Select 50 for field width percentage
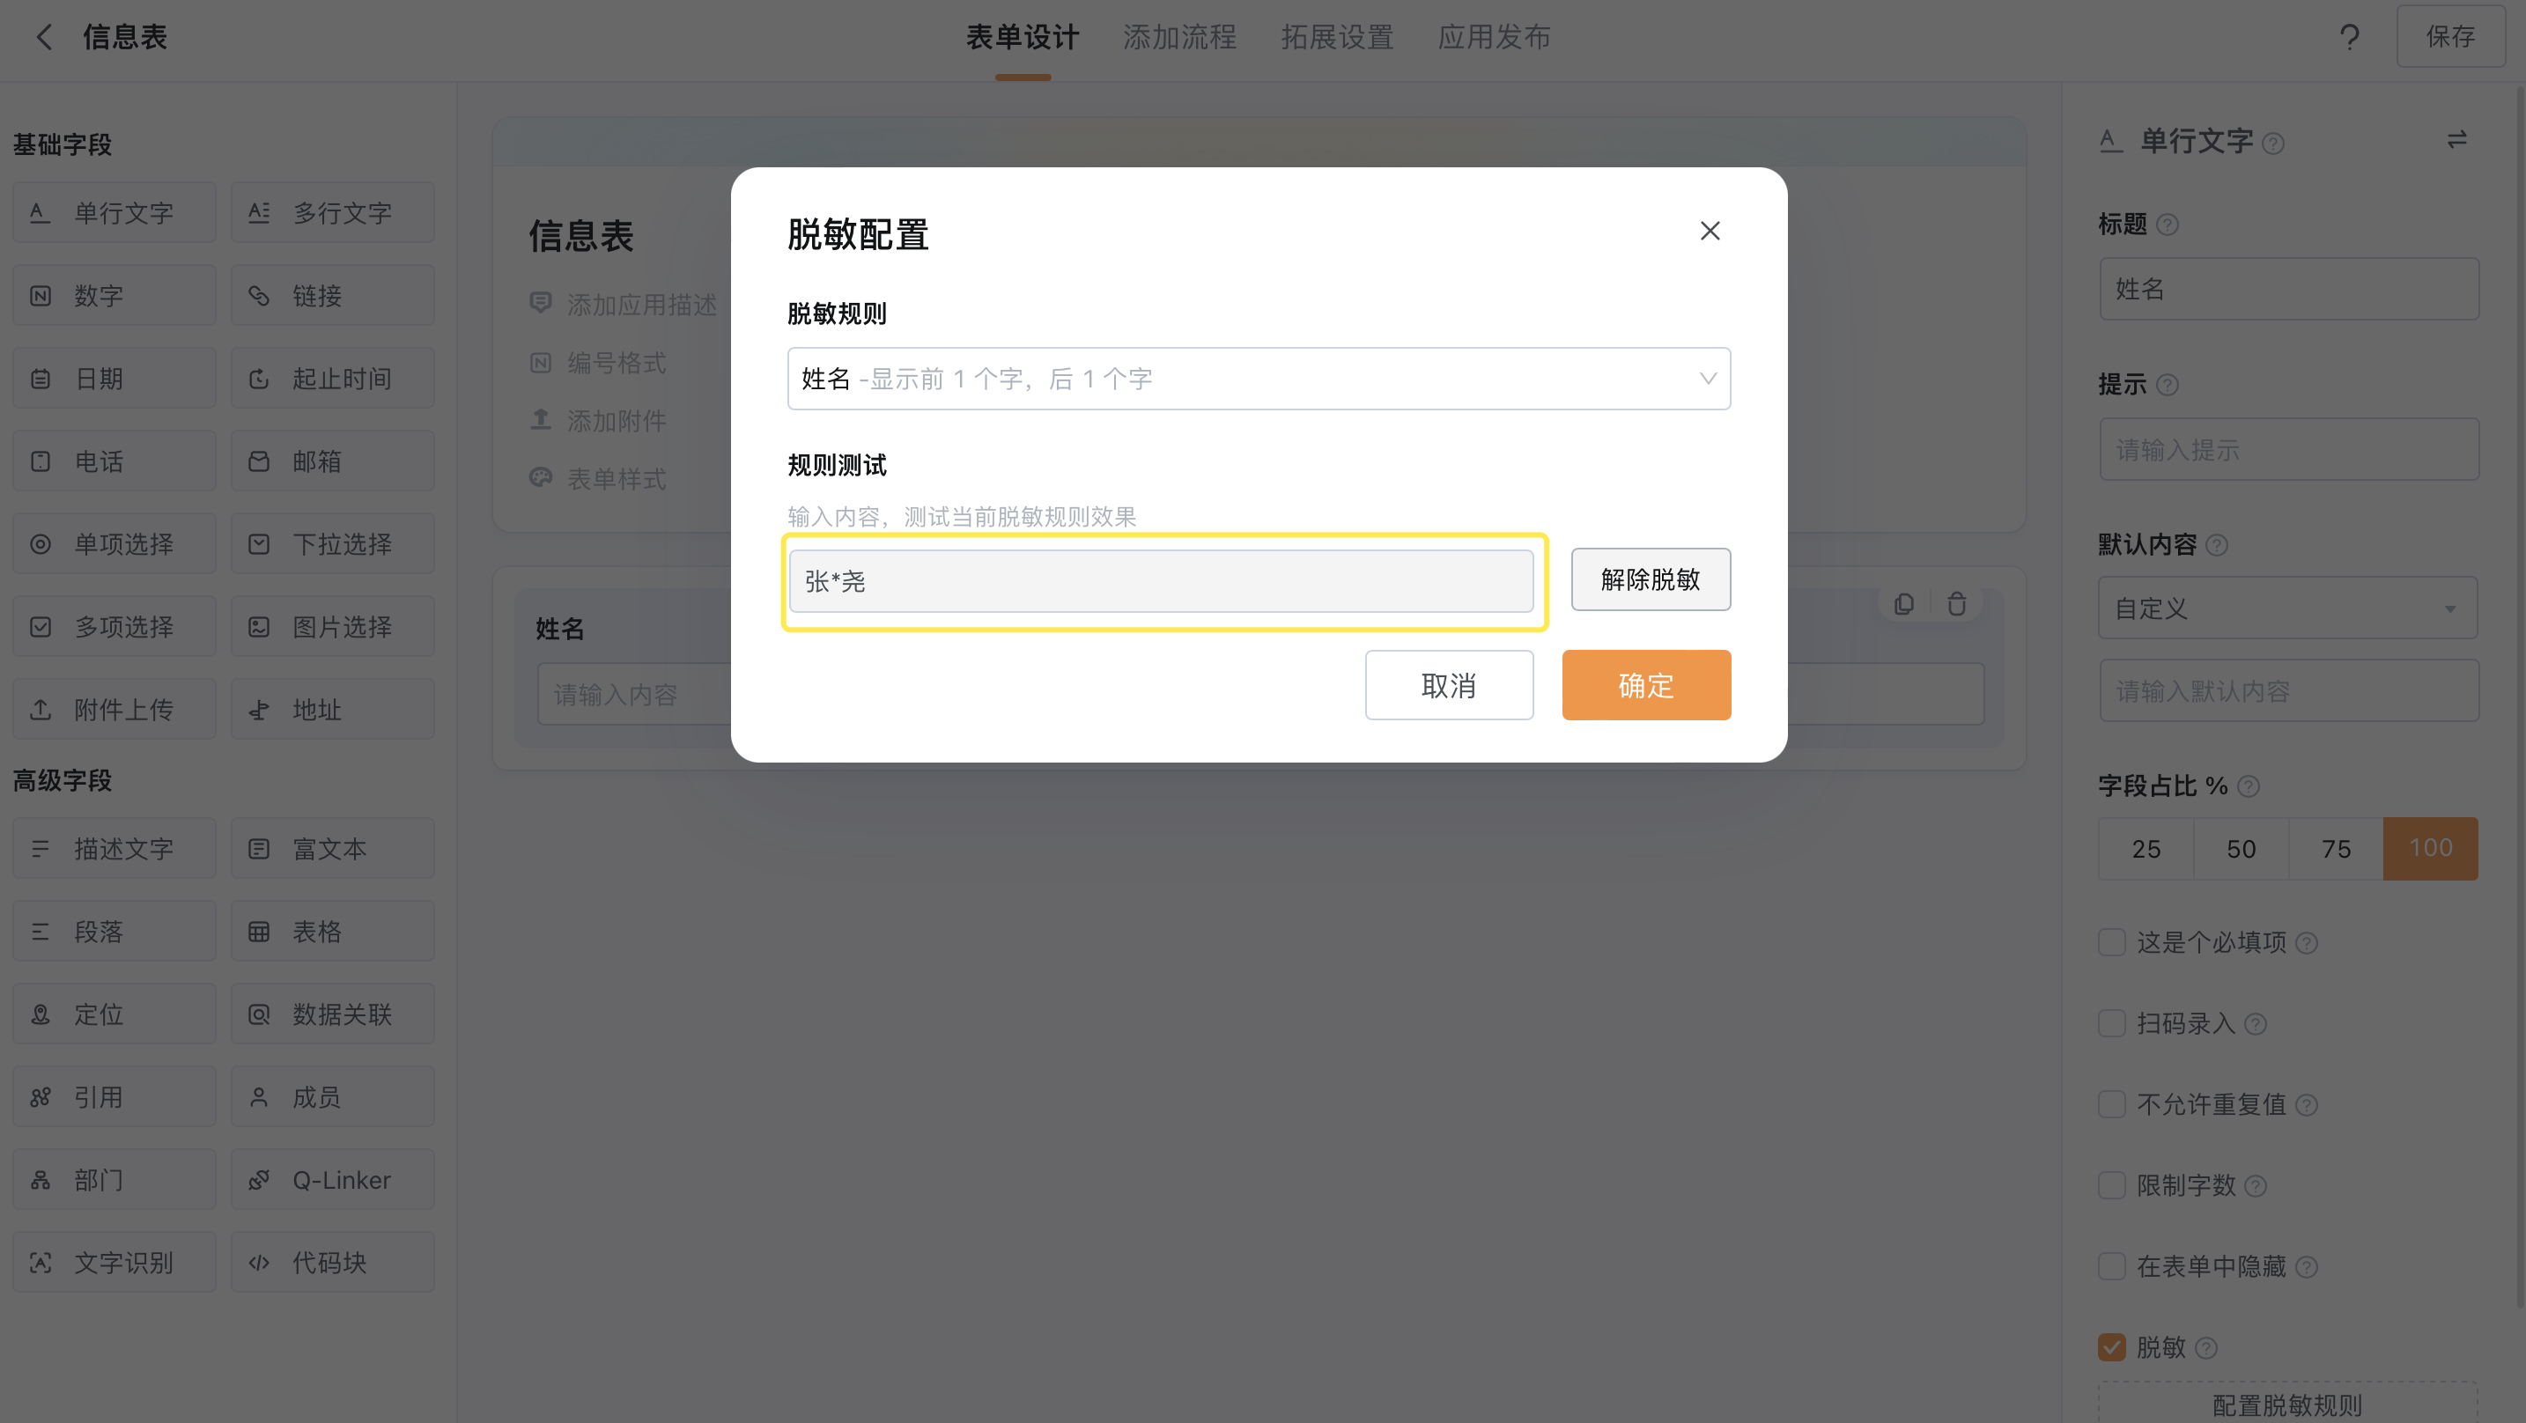 (2241, 848)
